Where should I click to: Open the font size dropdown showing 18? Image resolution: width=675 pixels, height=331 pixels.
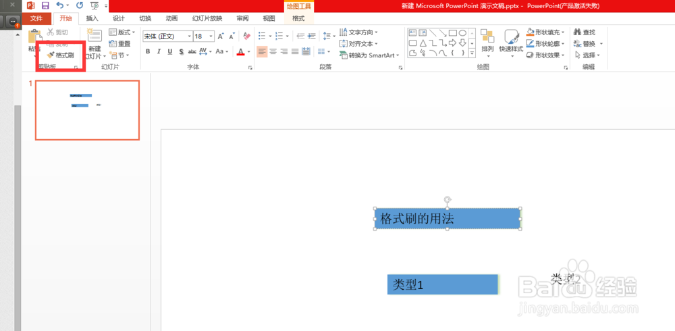pyautogui.click(x=204, y=36)
